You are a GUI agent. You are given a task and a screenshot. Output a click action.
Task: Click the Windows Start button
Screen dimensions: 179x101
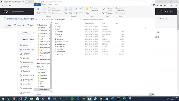(3, 98)
